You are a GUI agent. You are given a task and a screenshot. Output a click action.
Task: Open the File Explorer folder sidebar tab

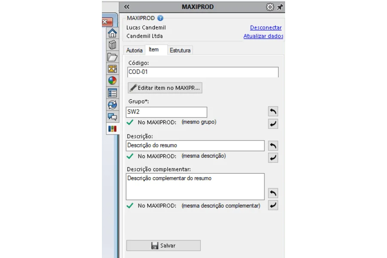112,57
